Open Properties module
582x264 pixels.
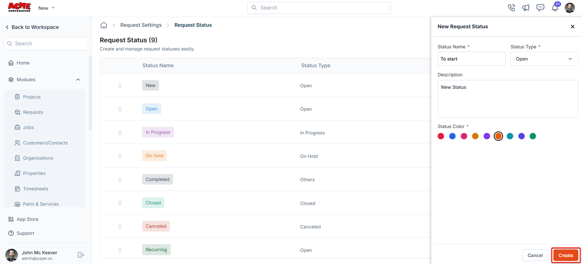[x=30, y=173]
